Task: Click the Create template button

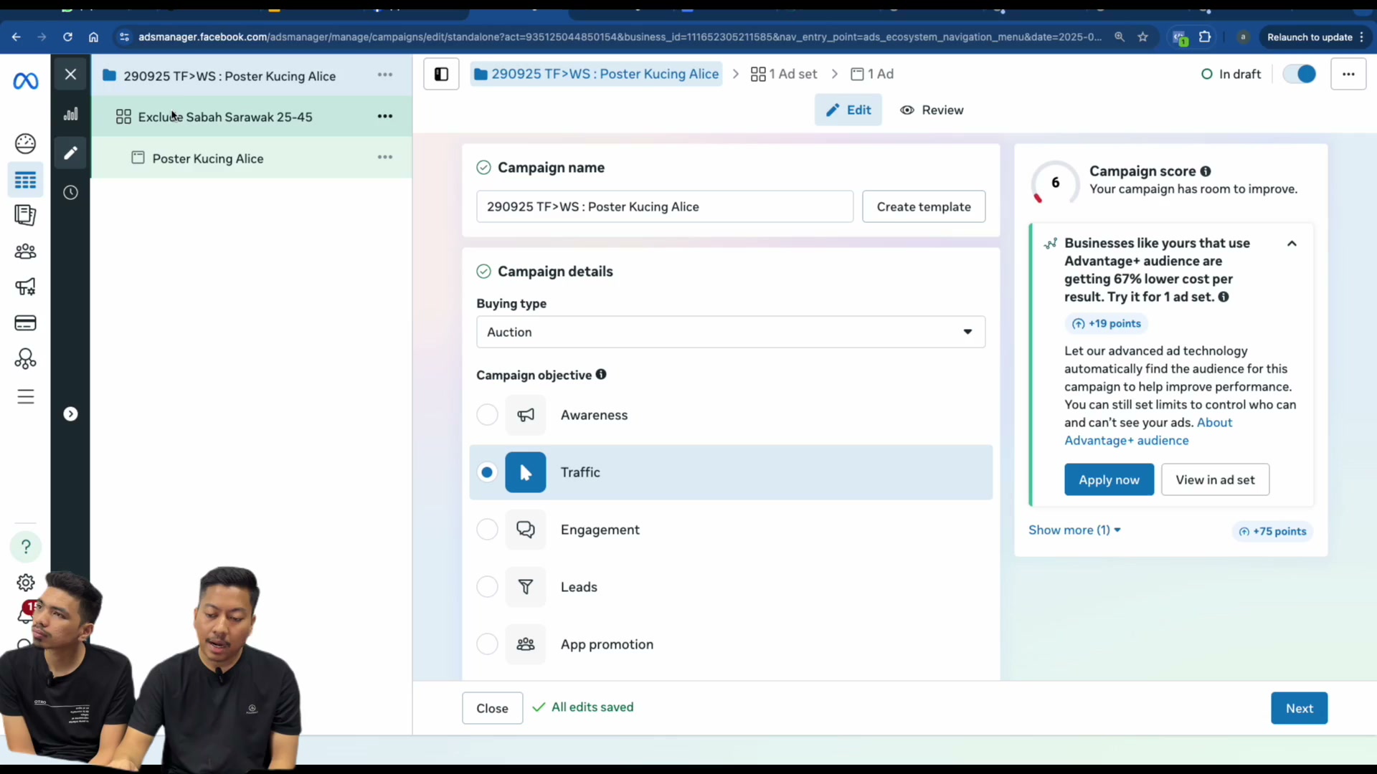Action: click(x=924, y=206)
